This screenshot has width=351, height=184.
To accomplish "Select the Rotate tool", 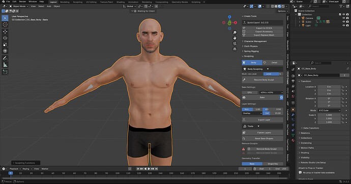I will [5, 38].
